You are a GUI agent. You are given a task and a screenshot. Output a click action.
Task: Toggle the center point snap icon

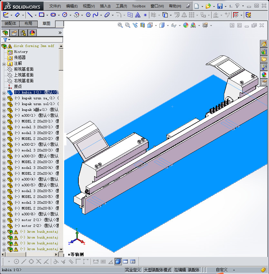coord(16,262)
